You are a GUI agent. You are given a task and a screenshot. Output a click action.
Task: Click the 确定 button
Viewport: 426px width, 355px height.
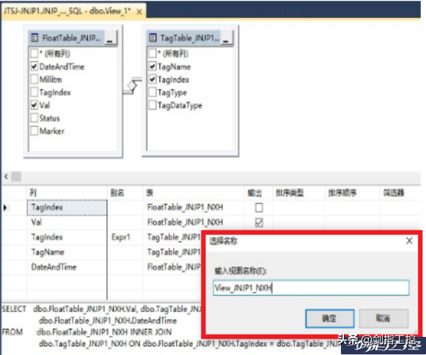(329, 318)
